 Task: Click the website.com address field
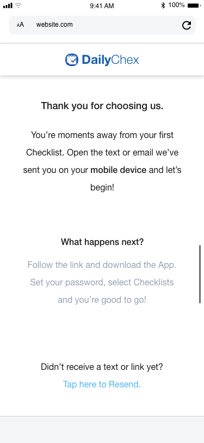point(102,25)
